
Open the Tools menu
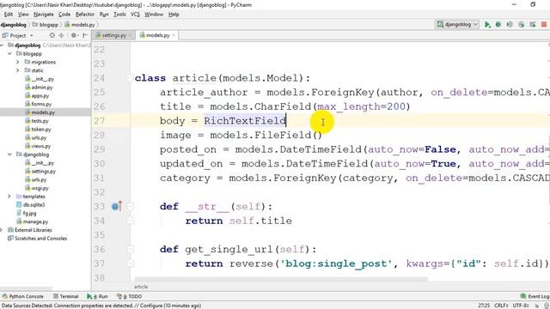click(119, 15)
